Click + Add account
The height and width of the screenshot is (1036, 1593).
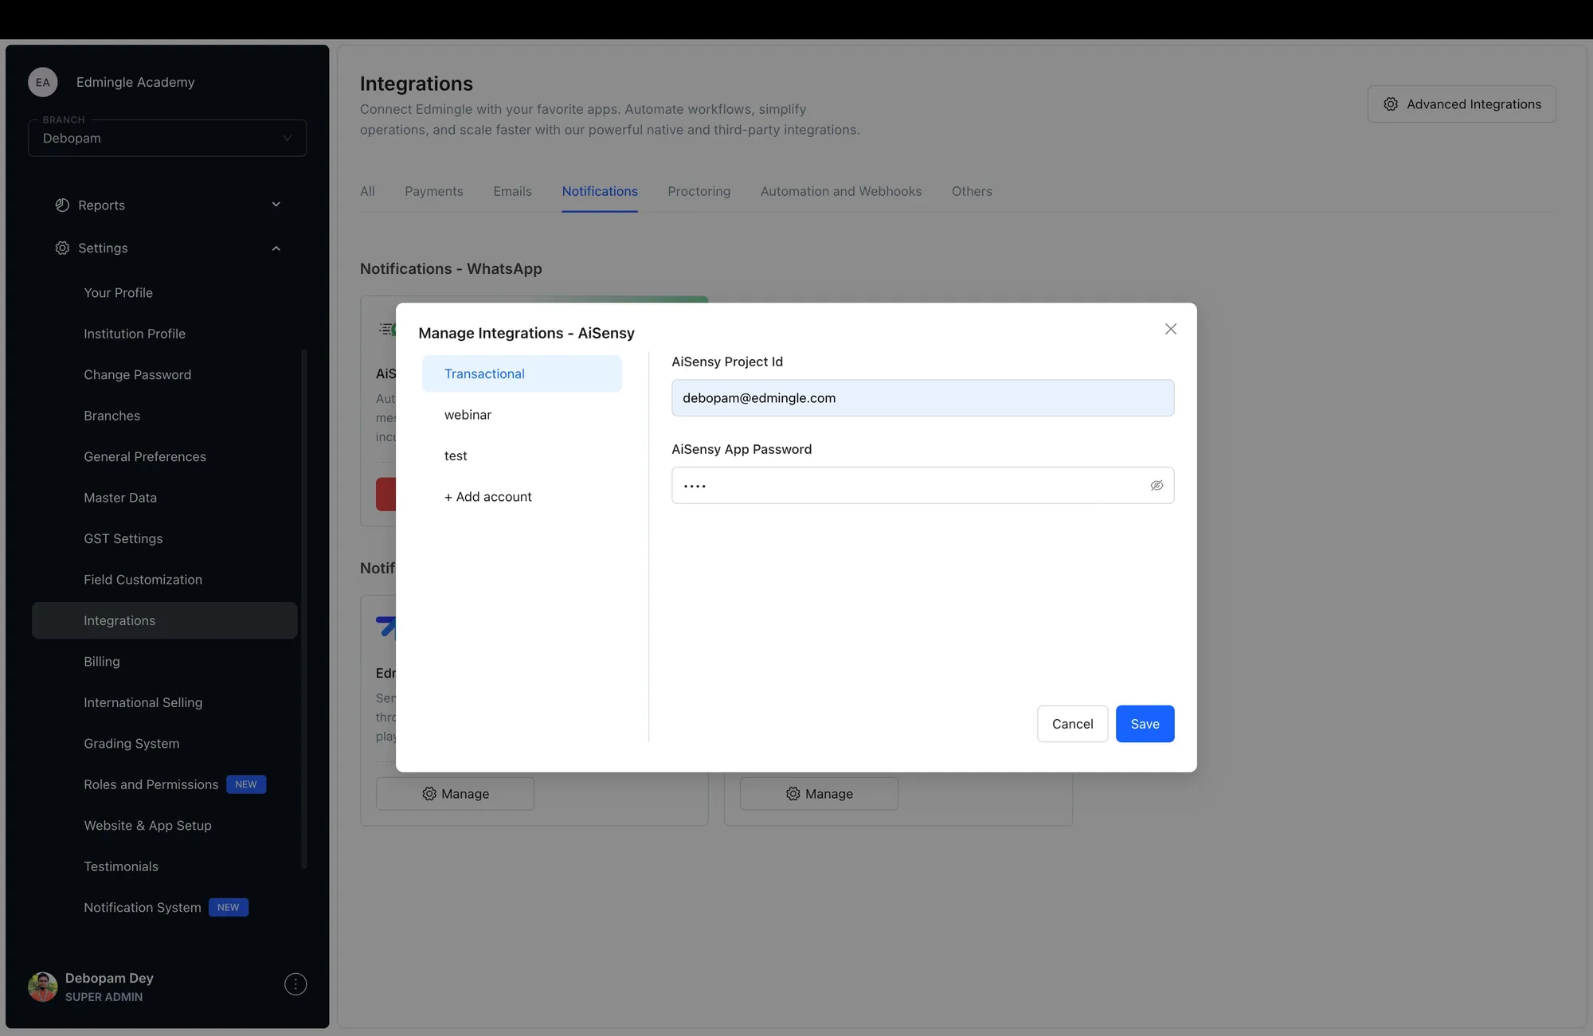[487, 496]
